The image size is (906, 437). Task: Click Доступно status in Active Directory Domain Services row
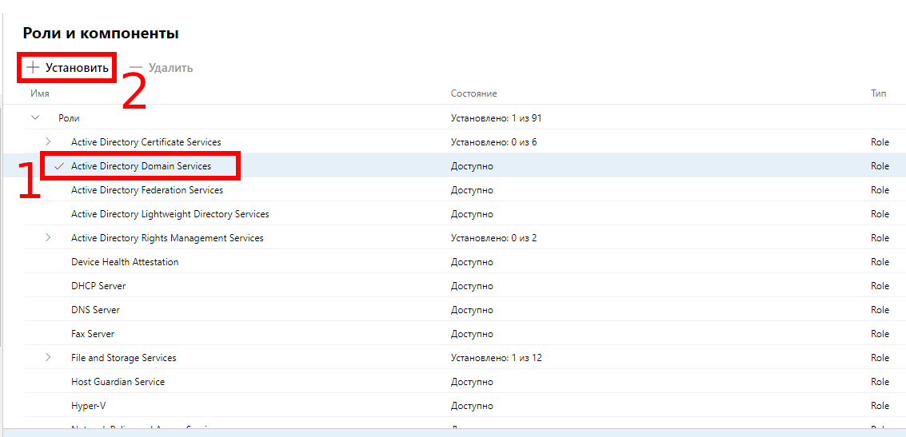(472, 166)
